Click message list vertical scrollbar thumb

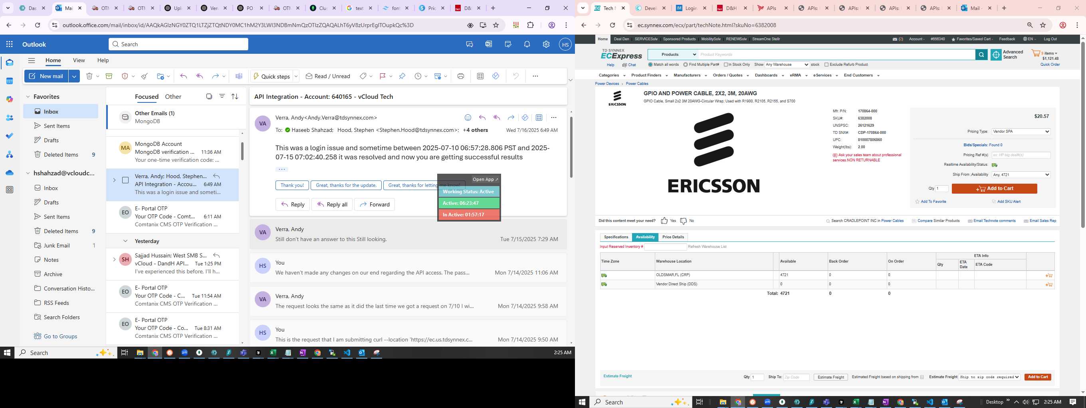coord(242,151)
